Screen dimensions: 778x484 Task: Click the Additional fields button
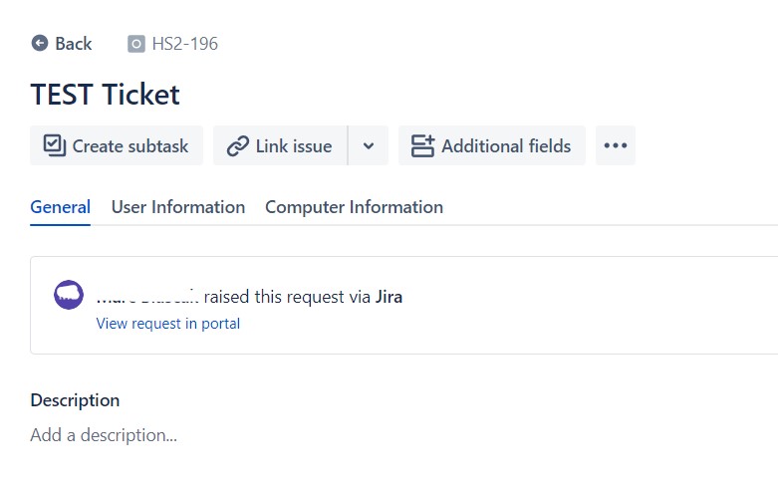coord(492,145)
